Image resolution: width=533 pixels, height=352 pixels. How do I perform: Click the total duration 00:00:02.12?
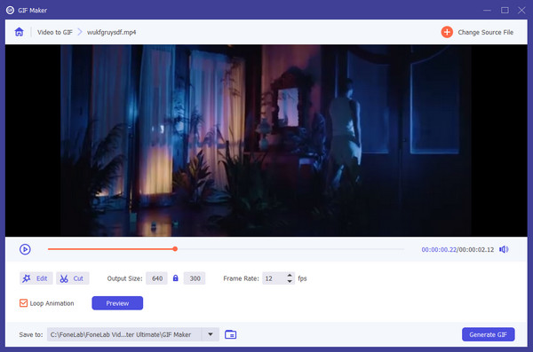click(x=476, y=249)
